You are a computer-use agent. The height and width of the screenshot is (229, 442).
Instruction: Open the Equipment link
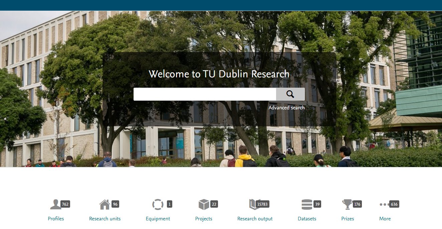click(x=158, y=219)
